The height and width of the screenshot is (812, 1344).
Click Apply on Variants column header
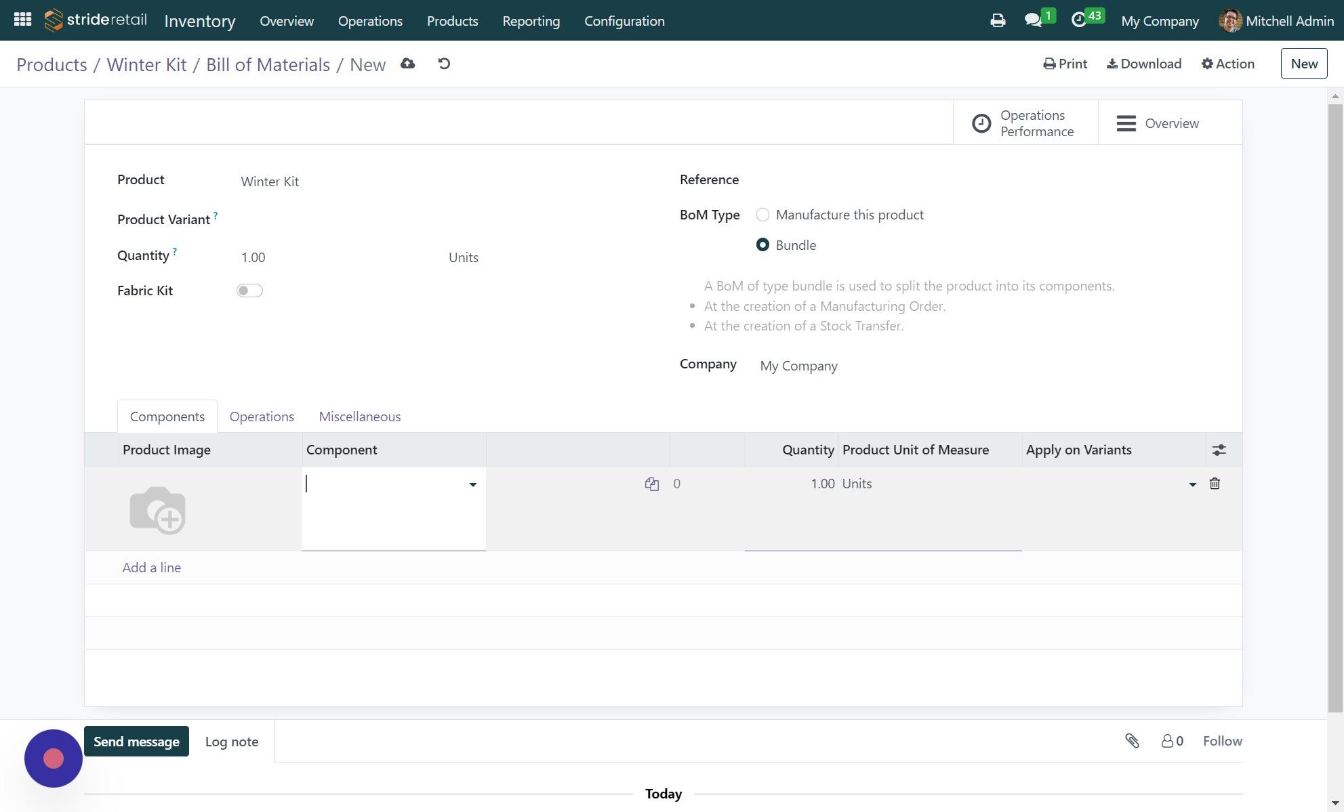(1114, 450)
